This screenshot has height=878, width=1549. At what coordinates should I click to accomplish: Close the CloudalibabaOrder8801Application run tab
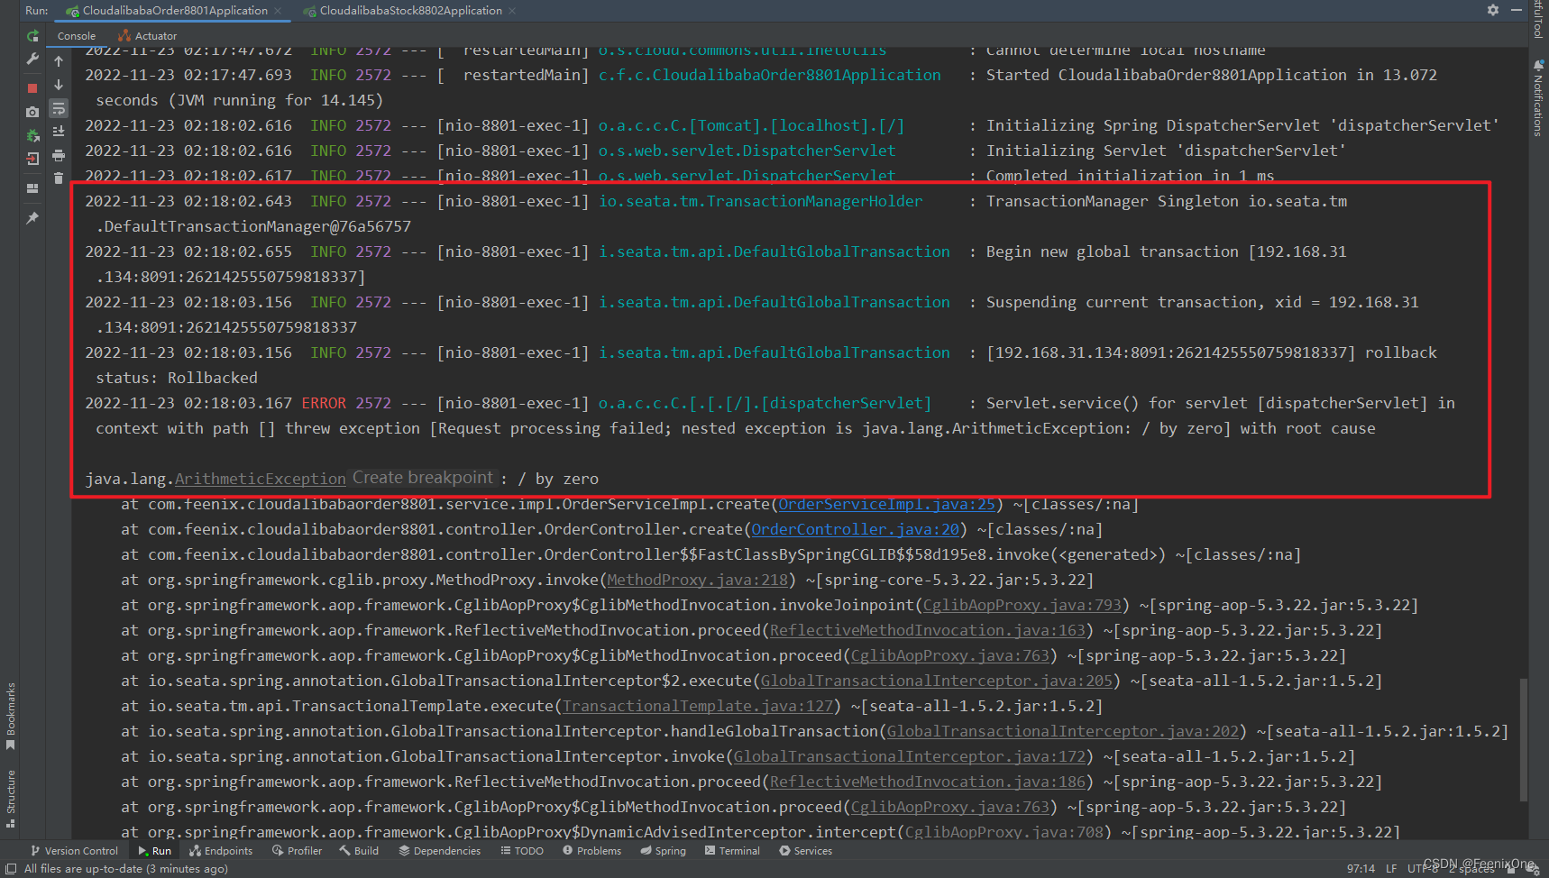(278, 11)
